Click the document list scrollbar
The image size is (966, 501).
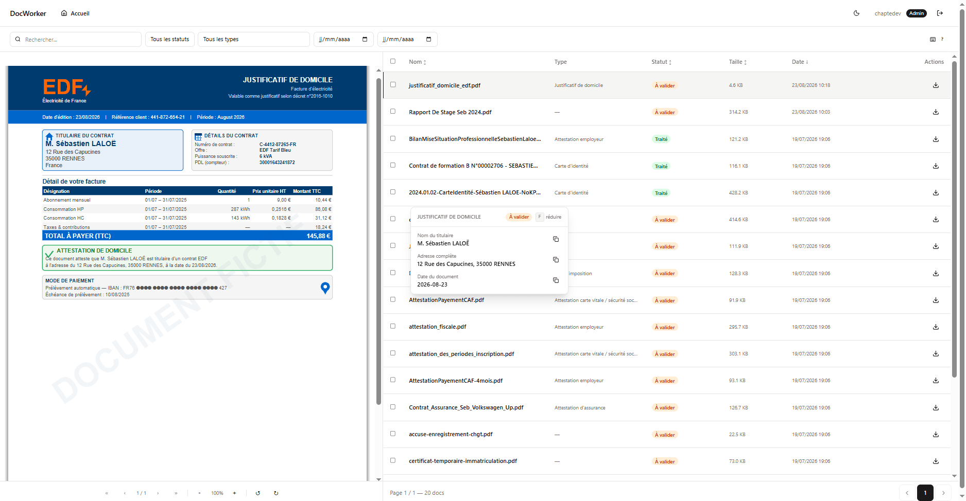click(954, 220)
